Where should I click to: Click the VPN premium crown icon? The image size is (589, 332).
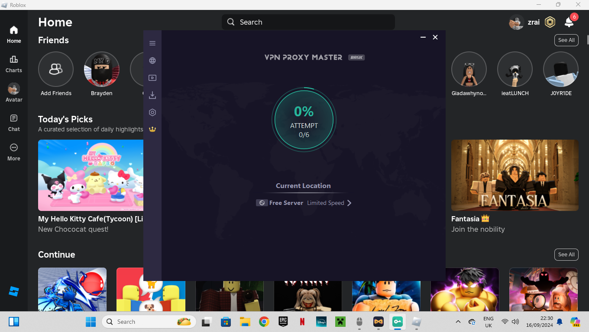point(152,129)
